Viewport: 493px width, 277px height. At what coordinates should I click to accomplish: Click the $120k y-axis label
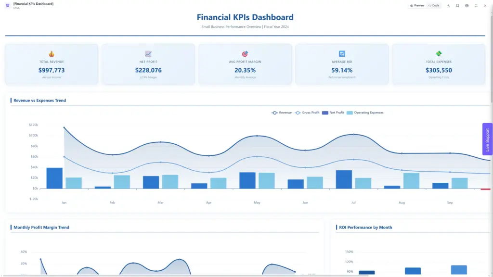[x=33, y=125]
